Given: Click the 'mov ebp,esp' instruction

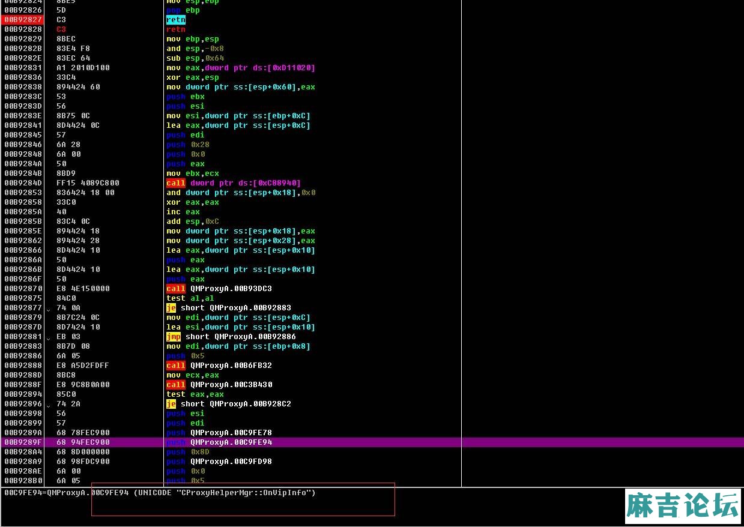Looking at the screenshot, I should click(x=193, y=39).
